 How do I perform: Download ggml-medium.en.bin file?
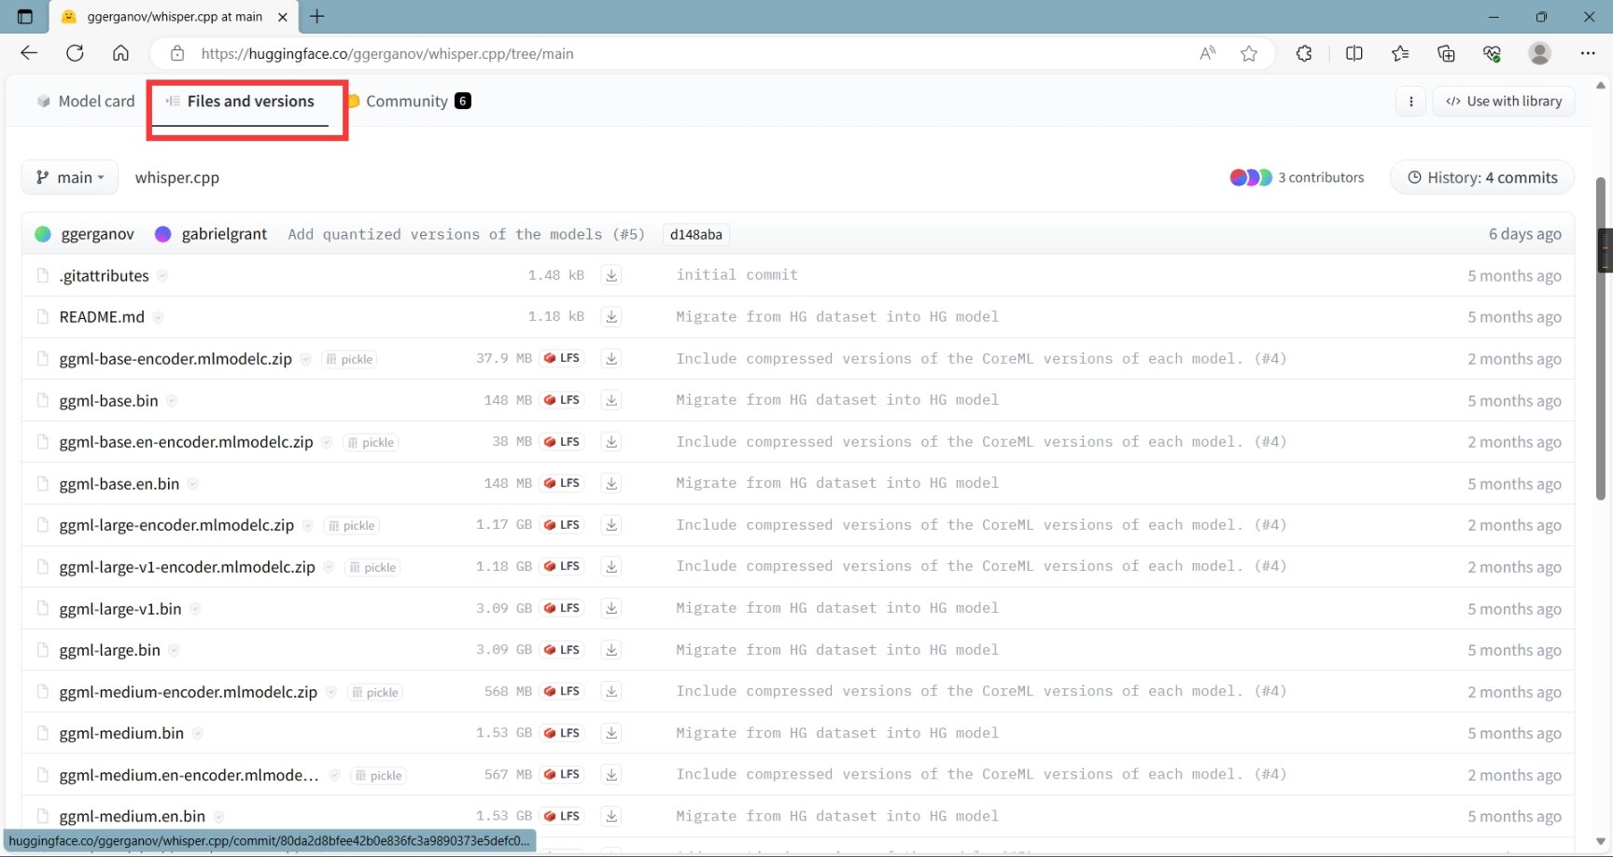coord(611,816)
